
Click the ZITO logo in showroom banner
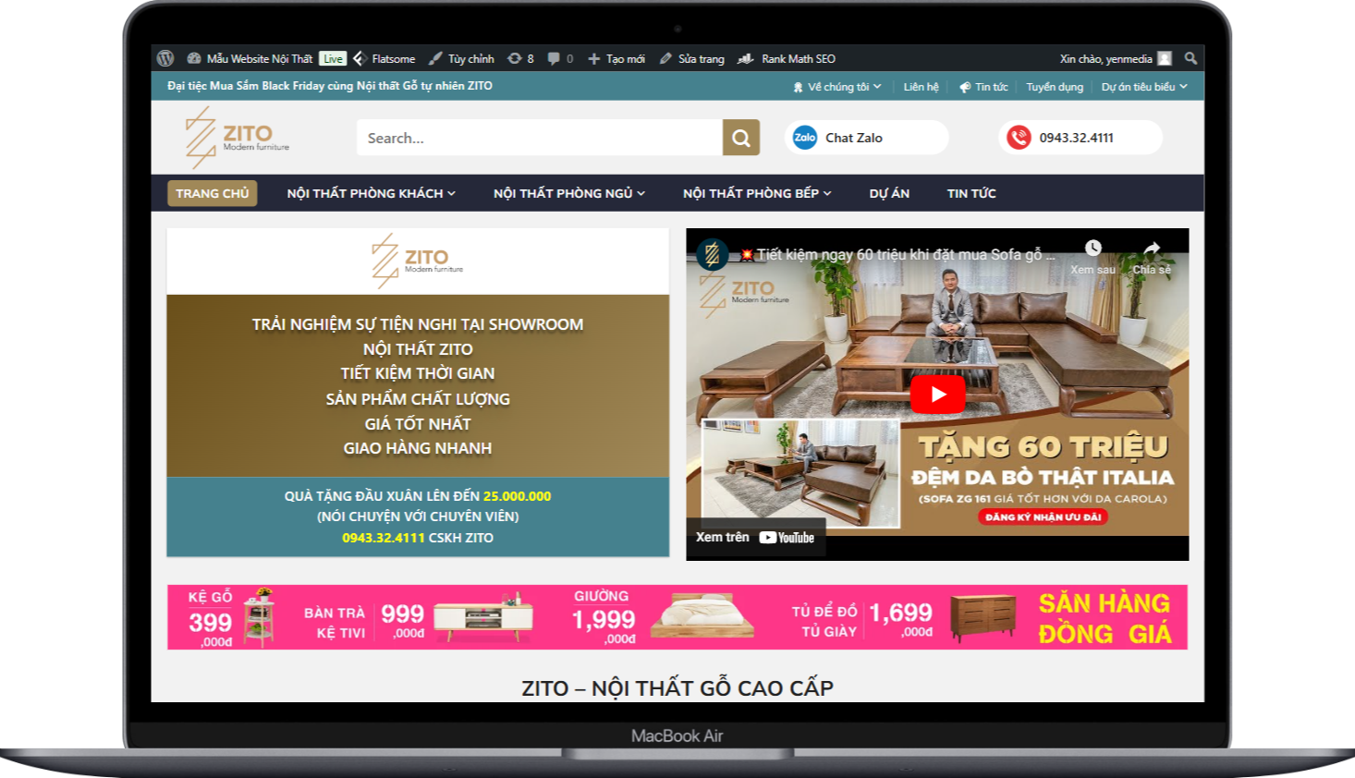point(418,261)
